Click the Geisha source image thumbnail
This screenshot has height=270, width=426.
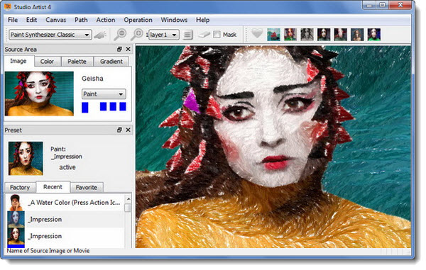point(39,94)
